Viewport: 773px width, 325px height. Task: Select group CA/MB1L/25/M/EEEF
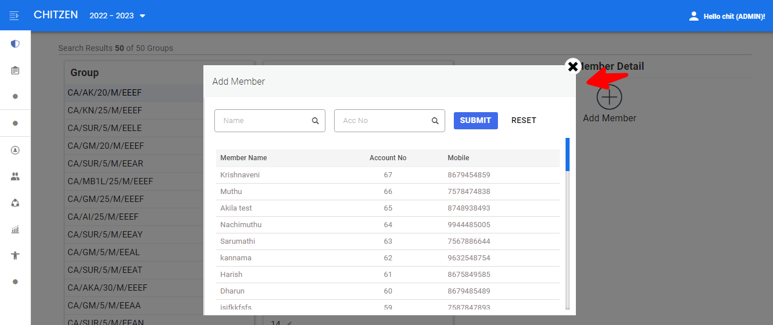click(x=134, y=181)
